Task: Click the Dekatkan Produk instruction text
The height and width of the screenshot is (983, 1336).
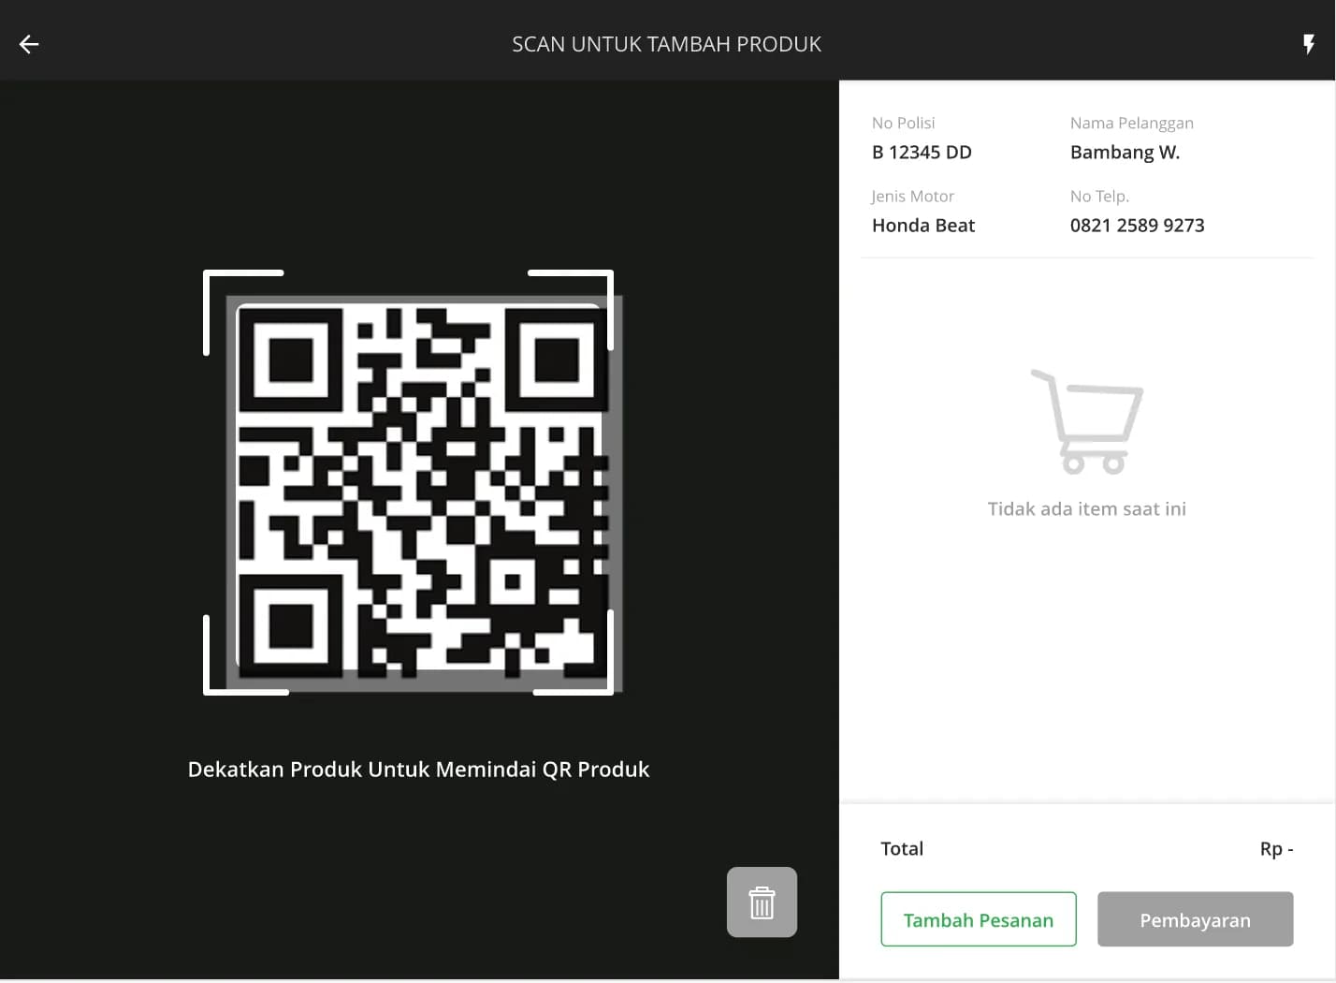Action: tap(418, 770)
